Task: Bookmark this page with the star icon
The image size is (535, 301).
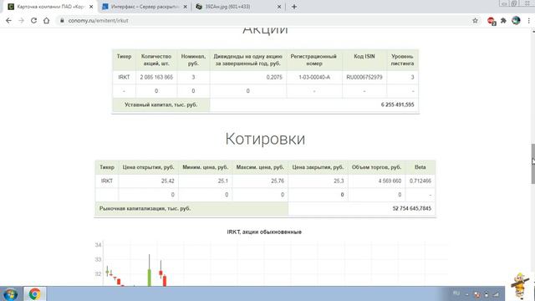Action: click(475, 20)
